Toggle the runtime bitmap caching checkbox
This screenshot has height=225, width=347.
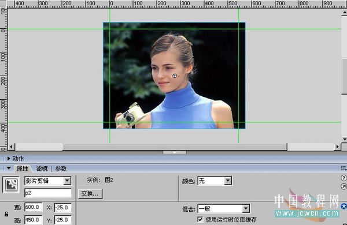pyautogui.click(x=200, y=219)
